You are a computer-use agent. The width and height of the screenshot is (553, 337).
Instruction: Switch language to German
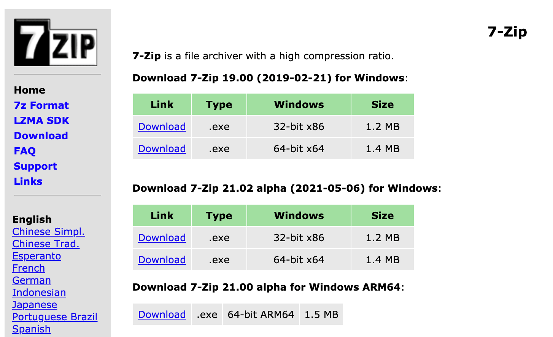pyautogui.click(x=32, y=280)
